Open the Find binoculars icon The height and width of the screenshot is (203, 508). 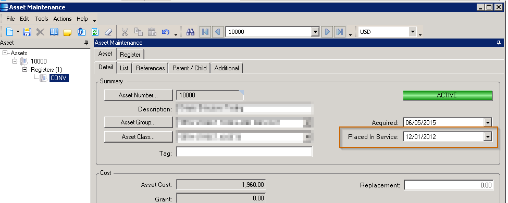(191, 32)
